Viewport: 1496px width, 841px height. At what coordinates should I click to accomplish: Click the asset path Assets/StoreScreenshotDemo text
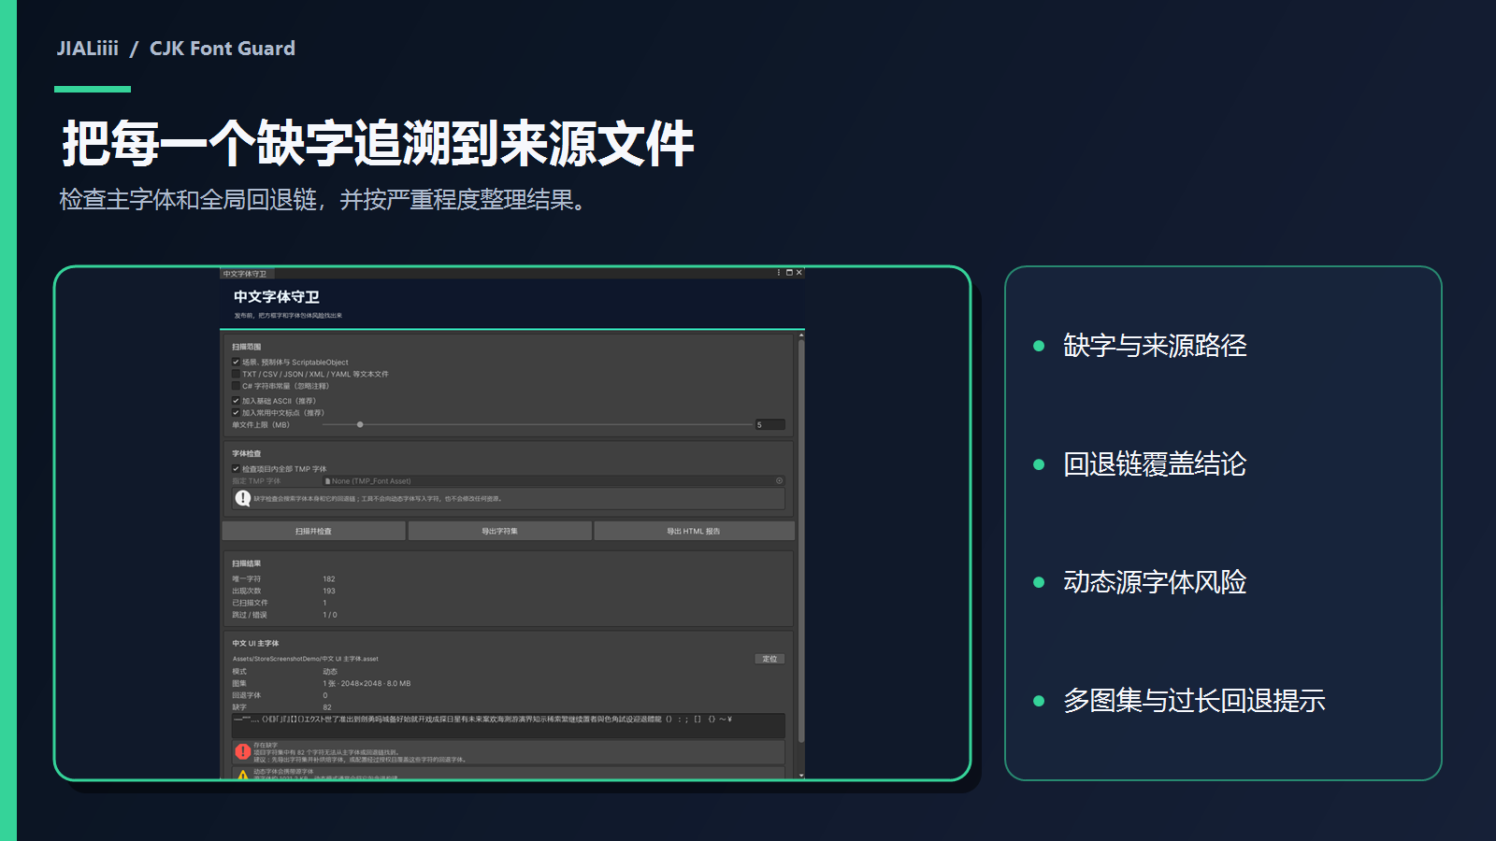[x=306, y=659]
